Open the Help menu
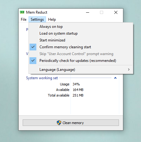Screen dimensions: 141x142 point(52,19)
